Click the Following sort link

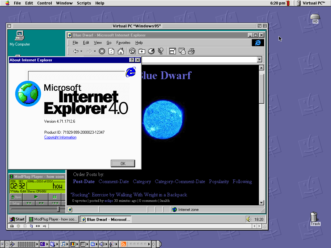point(242,181)
